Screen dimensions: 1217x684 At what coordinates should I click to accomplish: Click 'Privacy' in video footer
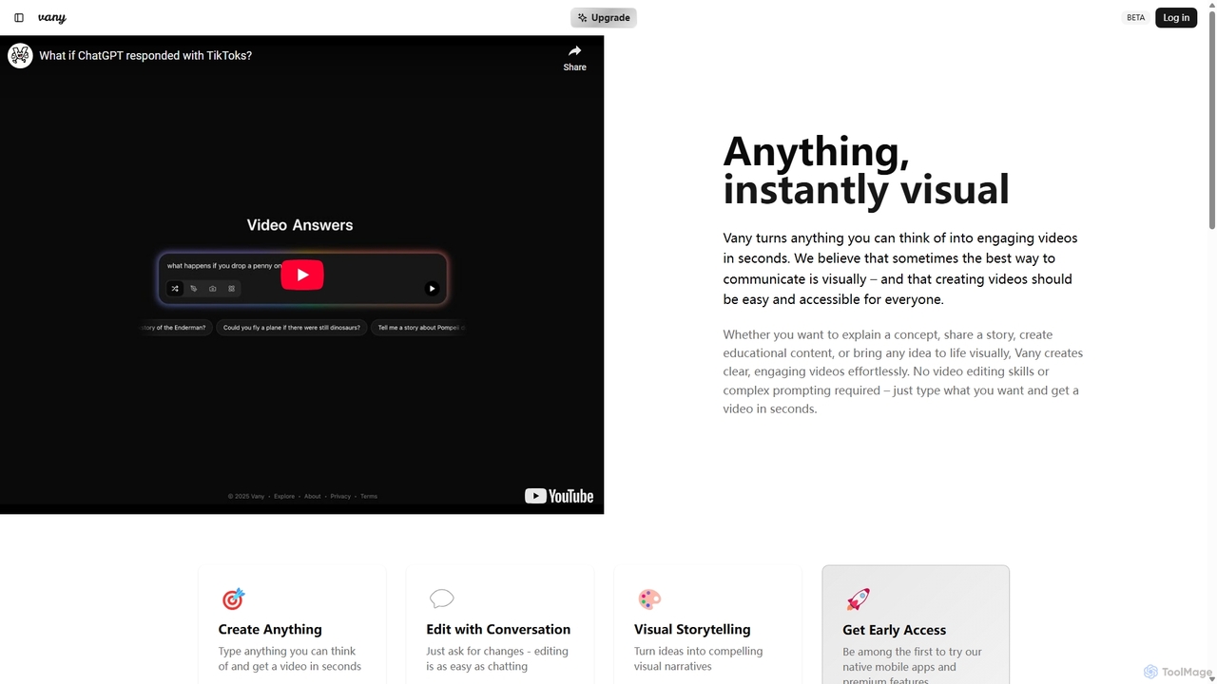coord(340,497)
